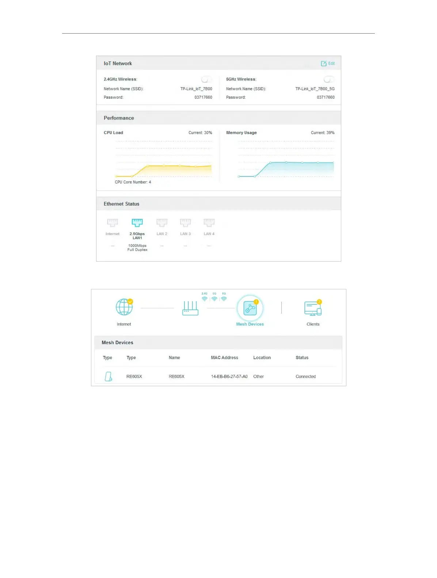Select the LAN 4 port icon

209,223
